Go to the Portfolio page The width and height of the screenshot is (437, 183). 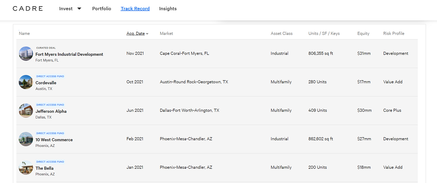click(102, 8)
